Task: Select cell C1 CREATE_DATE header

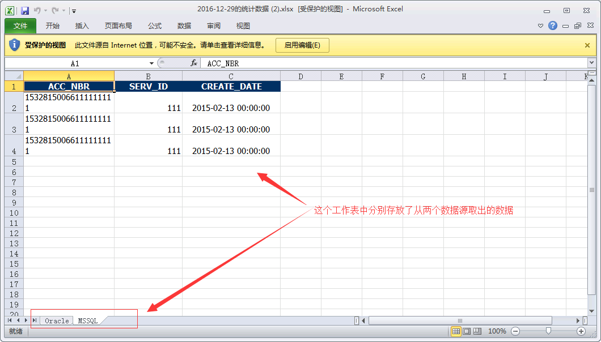Action: (x=231, y=87)
